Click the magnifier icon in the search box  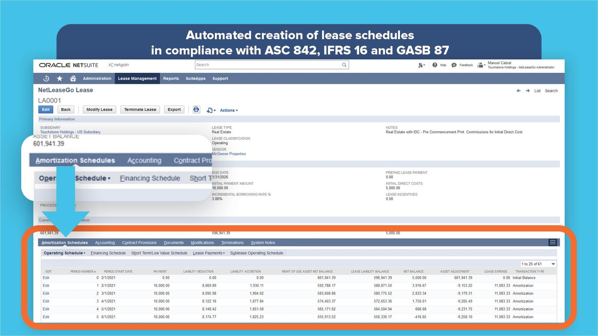pyautogui.click(x=344, y=65)
